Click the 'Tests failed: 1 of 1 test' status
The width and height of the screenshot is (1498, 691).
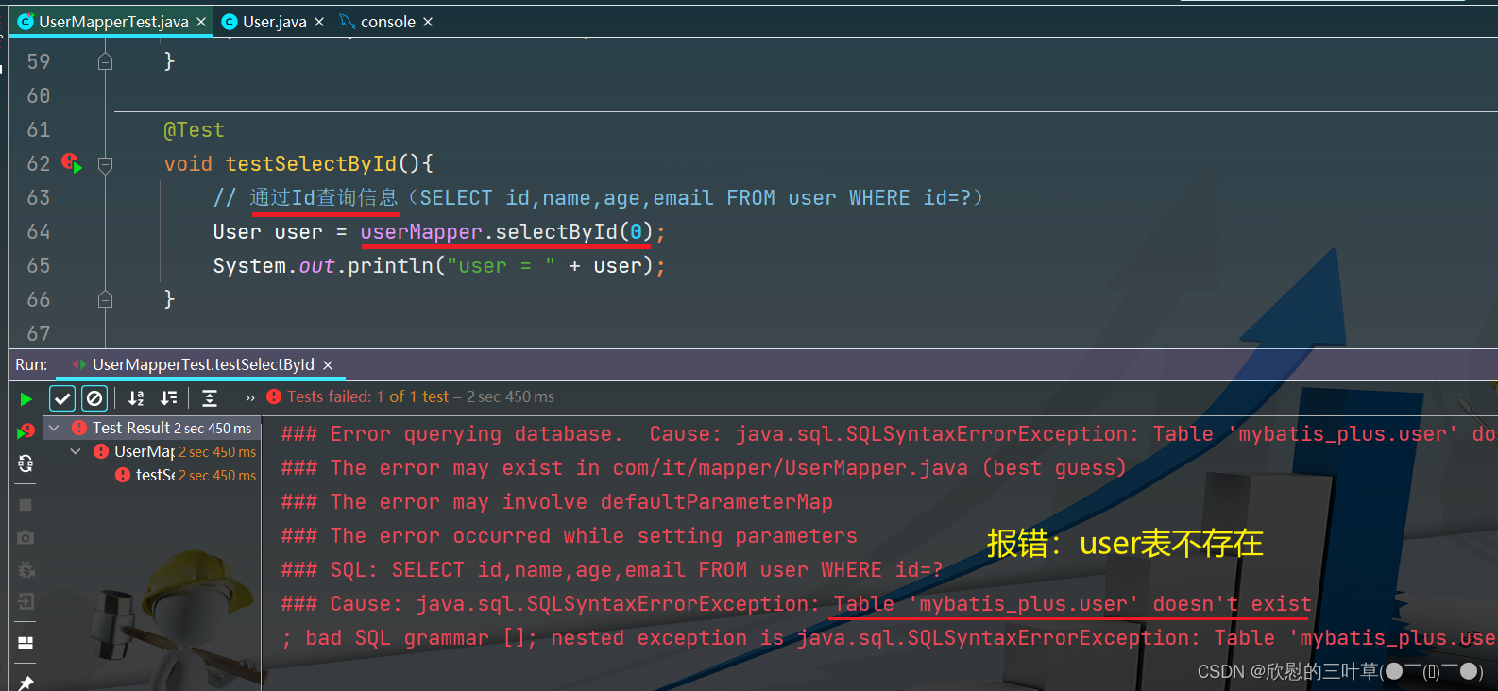click(368, 397)
